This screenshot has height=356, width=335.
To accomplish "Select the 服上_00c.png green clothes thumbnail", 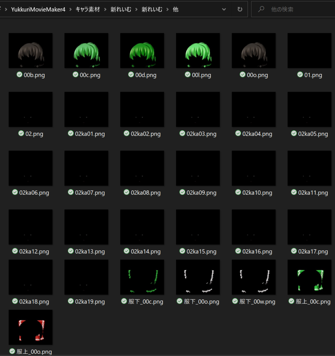I will pyautogui.click(x=309, y=277).
